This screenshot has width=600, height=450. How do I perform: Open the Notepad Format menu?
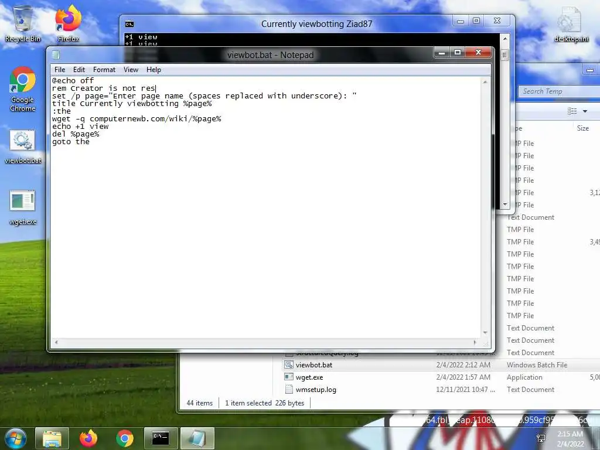pyautogui.click(x=104, y=70)
